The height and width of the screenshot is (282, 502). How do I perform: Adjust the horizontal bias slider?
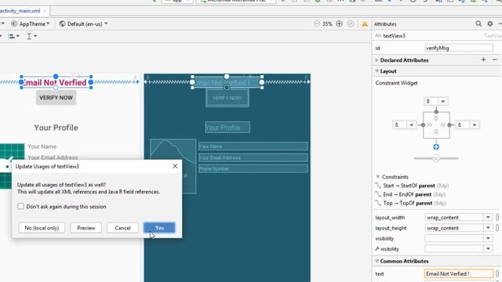pyautogui.click(x=436, y=158)
